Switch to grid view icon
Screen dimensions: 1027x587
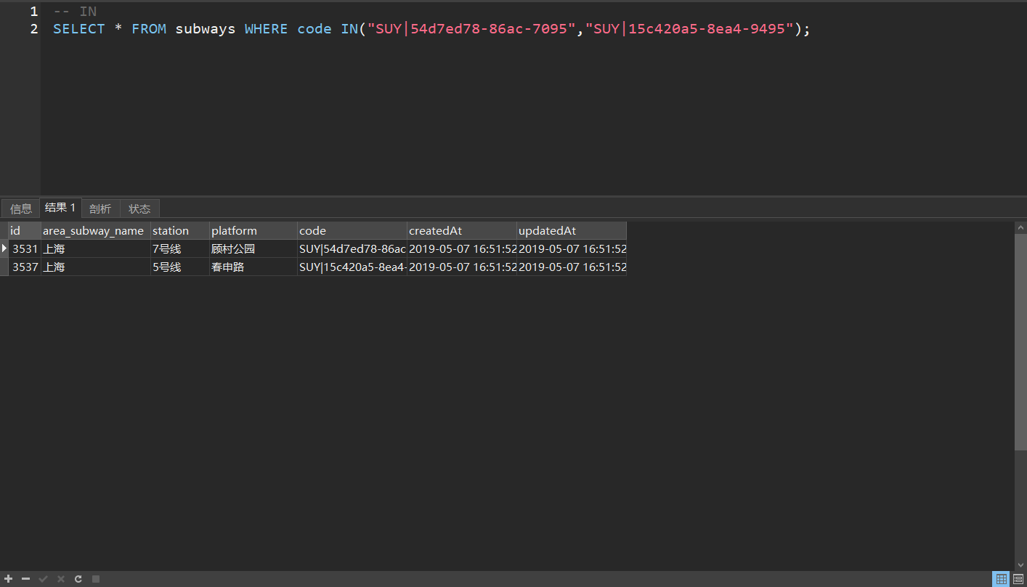[x=1002, y=579]
